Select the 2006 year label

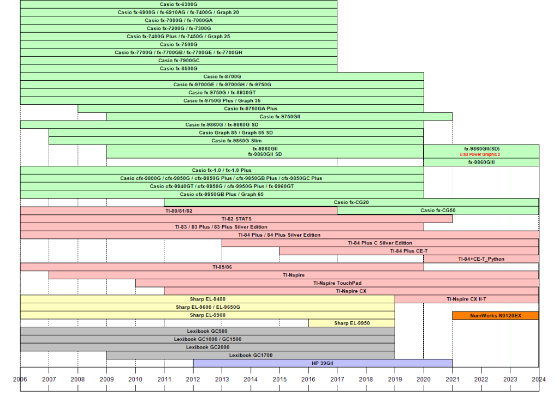(20, 379)
